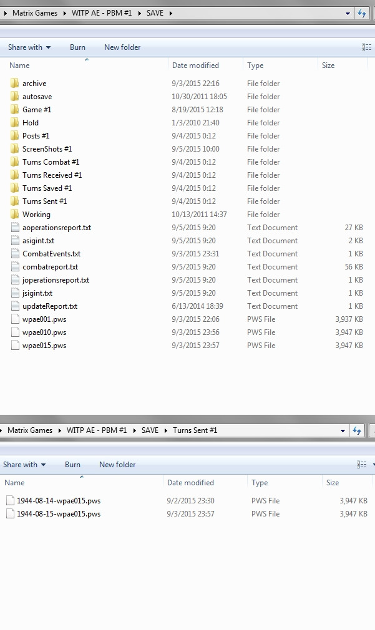Expand arrow after SAVE in bottom address bar
The image size is (375, 630).
(x=165, y=430)
